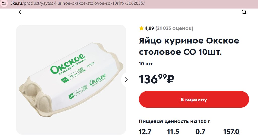Click столовое СО 10шт. second title line
The height and width of the screenshot is (135, 258).
(180, 52)
